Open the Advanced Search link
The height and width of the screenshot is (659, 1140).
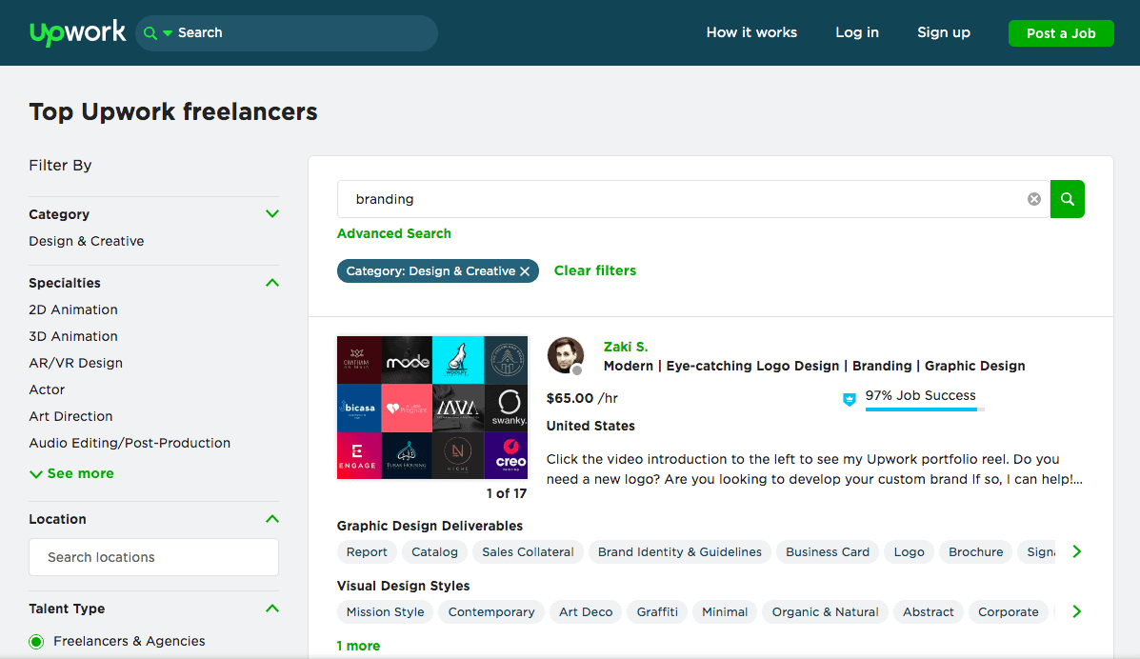pyautogui.click(x=394, y=233)
